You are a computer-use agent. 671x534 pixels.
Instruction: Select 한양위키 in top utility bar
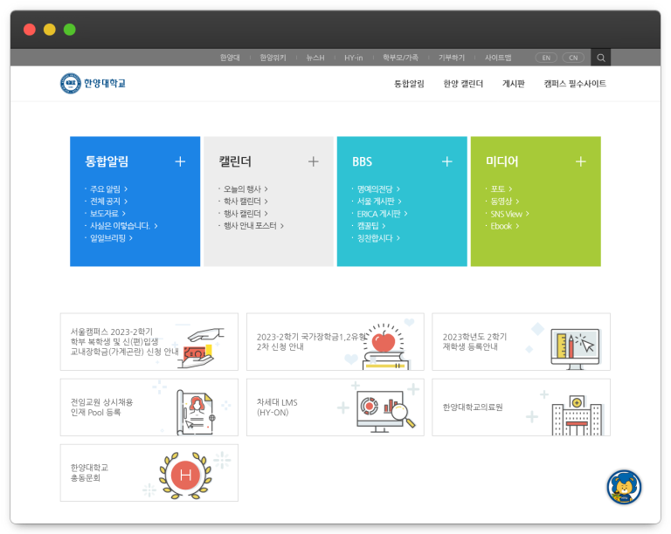point(273,58)
